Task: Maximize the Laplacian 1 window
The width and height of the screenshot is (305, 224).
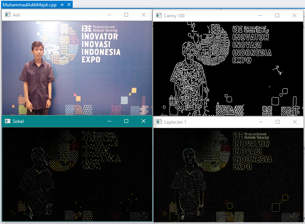Action: 278,121
